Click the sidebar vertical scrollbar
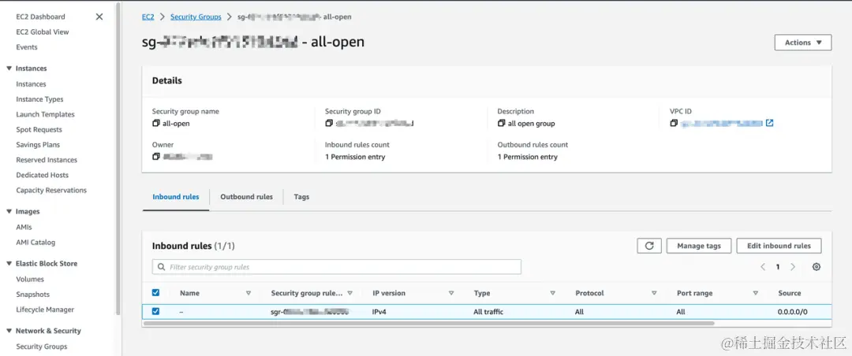 click(x=118, y=158)
